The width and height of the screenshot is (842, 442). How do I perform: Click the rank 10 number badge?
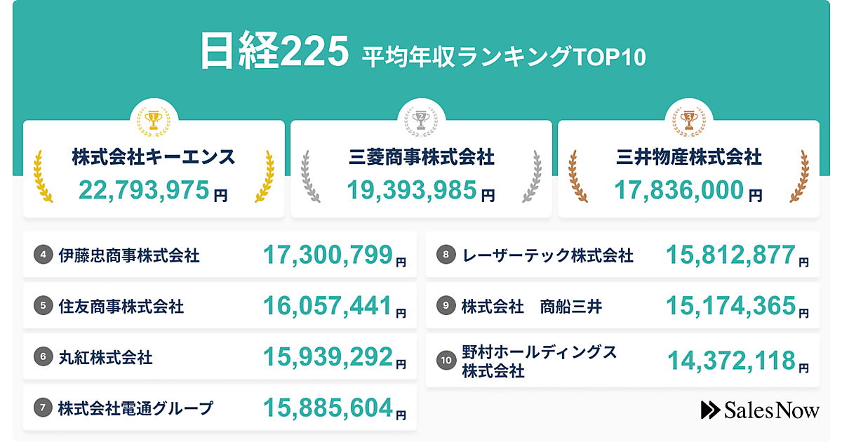pos(446,361)
